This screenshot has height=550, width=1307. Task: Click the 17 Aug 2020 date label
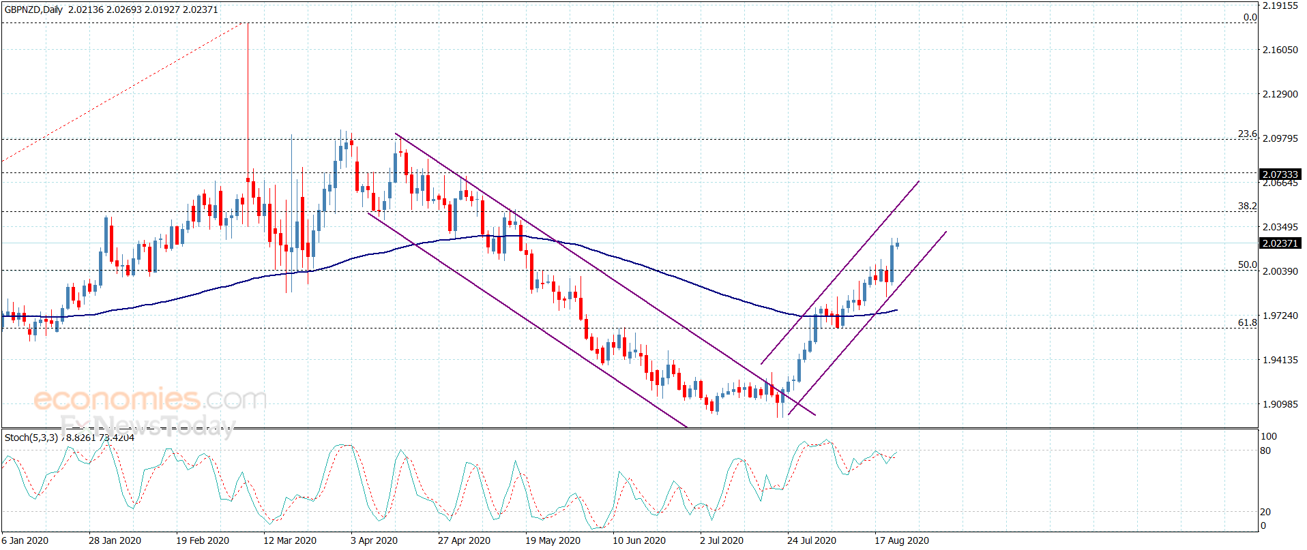[902, 540]
